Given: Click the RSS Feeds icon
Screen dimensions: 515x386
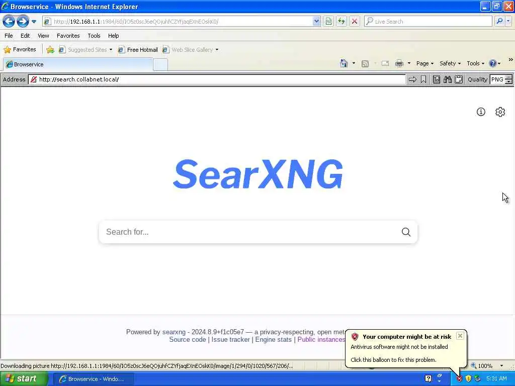Looking at the screenshot, I should [x=365, y=63].
